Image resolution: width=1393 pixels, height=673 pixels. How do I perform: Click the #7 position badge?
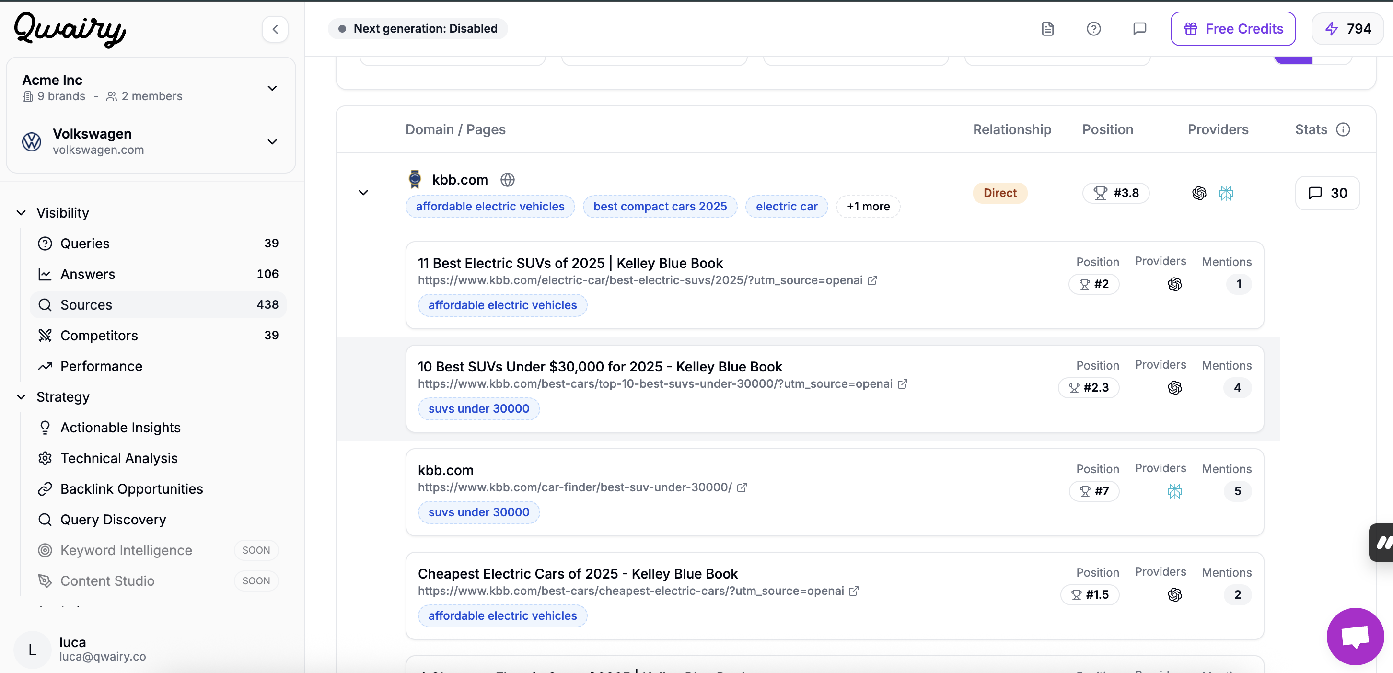pyautogui.click(x=1094, y=491)
